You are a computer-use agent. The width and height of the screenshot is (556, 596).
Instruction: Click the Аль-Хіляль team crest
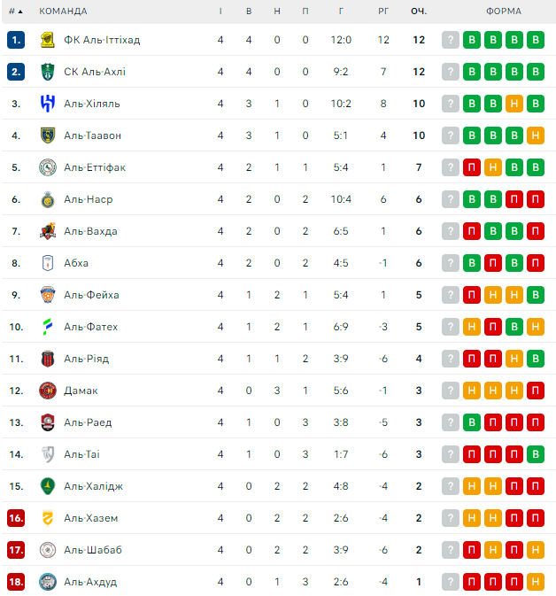[48, 104]
